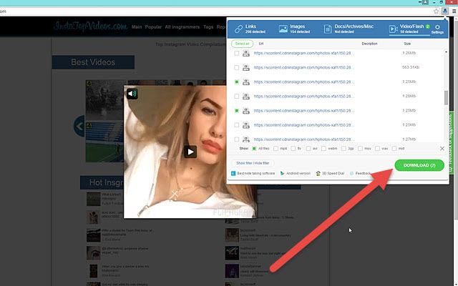This screenshot has width=458, height=286.
Task: Click the scroll thumb of the file list
Action: point(446,97)
